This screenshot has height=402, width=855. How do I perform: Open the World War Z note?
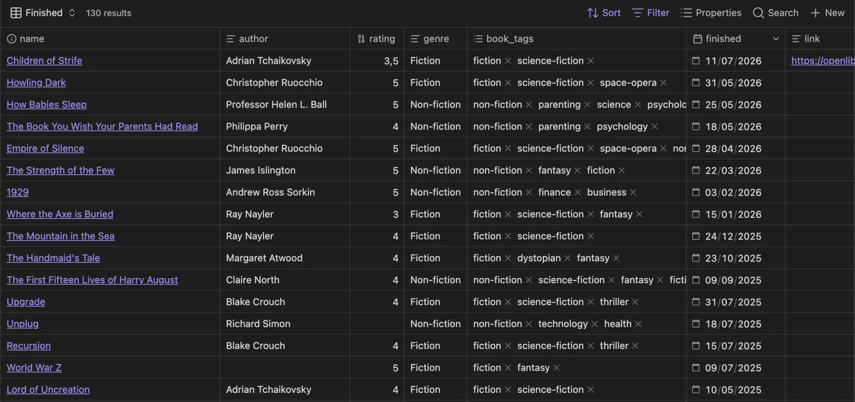[34, 367]
